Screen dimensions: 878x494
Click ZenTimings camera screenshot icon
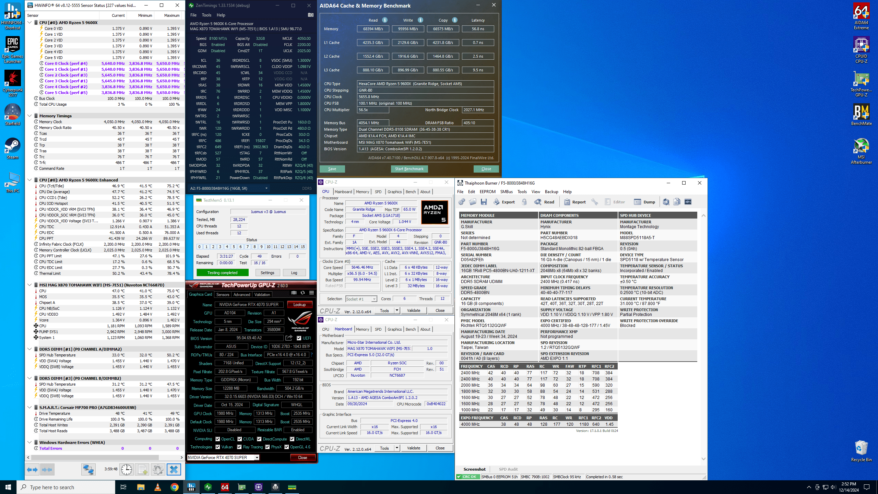click(x=310, y=15)
